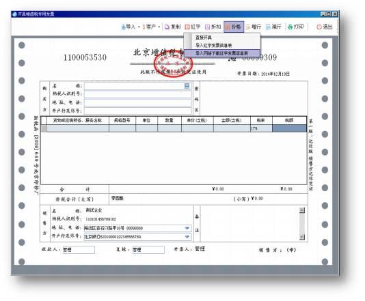Click the 备注 scrollbar up arrow
365x301 pixels.
302,210
